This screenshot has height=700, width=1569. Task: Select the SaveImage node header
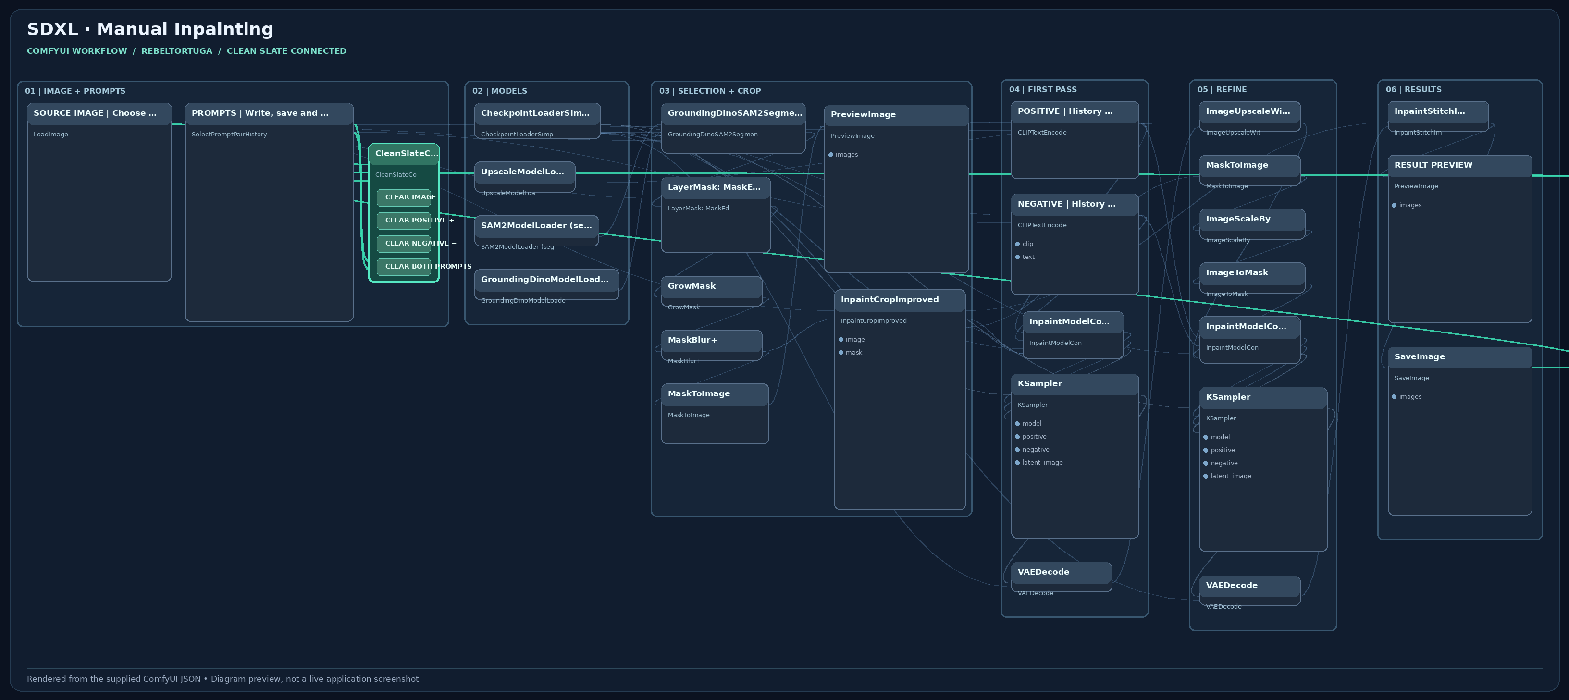(1460, 357)
